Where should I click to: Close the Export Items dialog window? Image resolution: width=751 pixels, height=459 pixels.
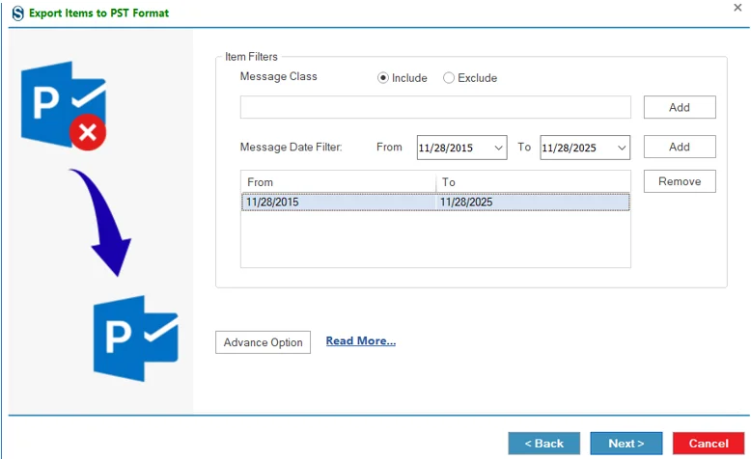point(737,8)
